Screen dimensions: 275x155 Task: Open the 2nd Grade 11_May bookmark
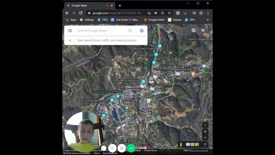pyautogui.click(x=125, y=20)
